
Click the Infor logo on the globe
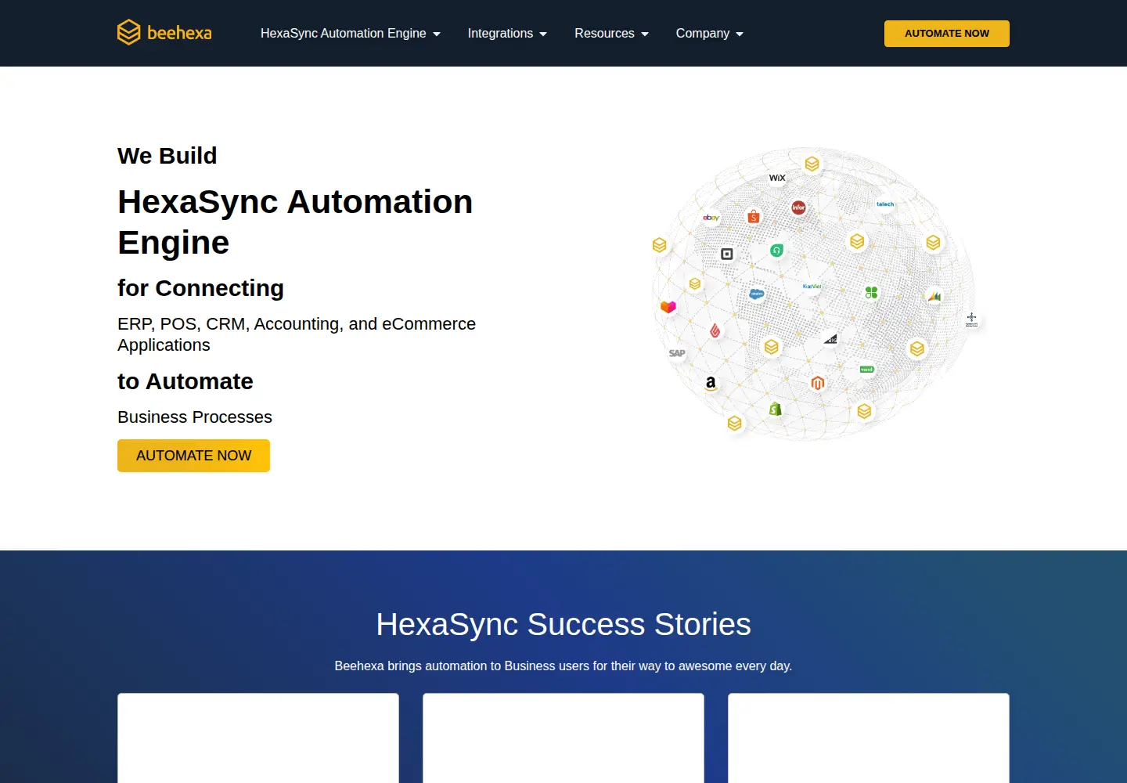(x=798, y=207)
